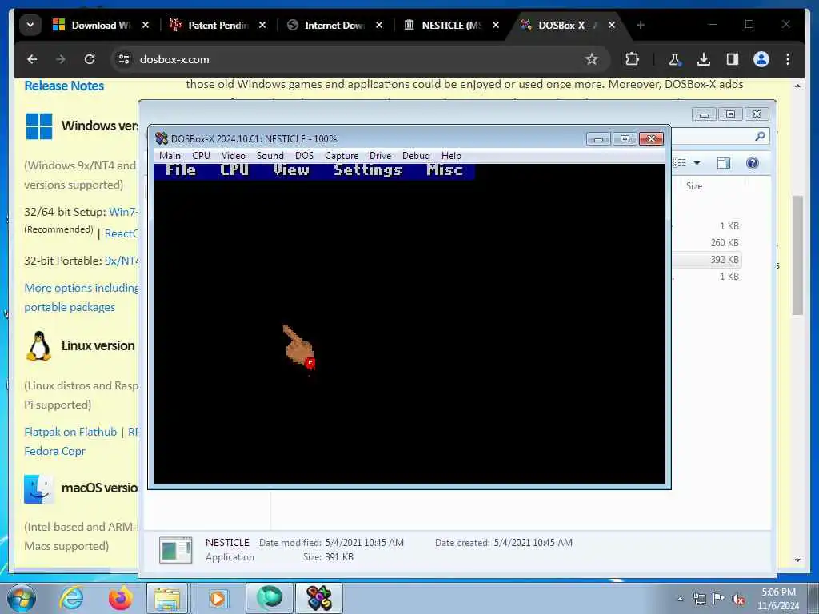Screen dimensions: 819x614
Task: Open the Windows Start button
Action: tap(22, 598)
